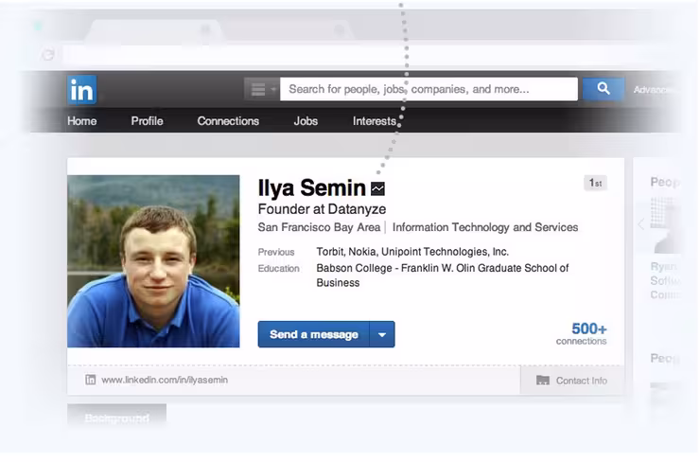Click the small LinkedIn icon beside profile URL
Screen dimensions: 700x462
91,380
